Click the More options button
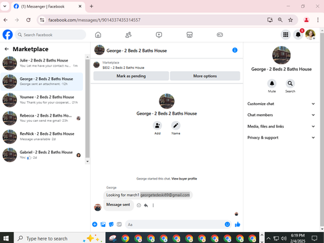The image size is (324, 243). click(205, 76)
